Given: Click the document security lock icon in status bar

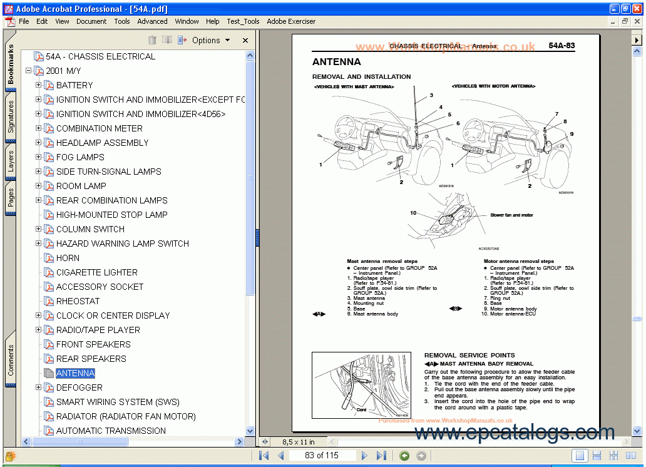Looking at the screenshot, I should click(10, 456).
